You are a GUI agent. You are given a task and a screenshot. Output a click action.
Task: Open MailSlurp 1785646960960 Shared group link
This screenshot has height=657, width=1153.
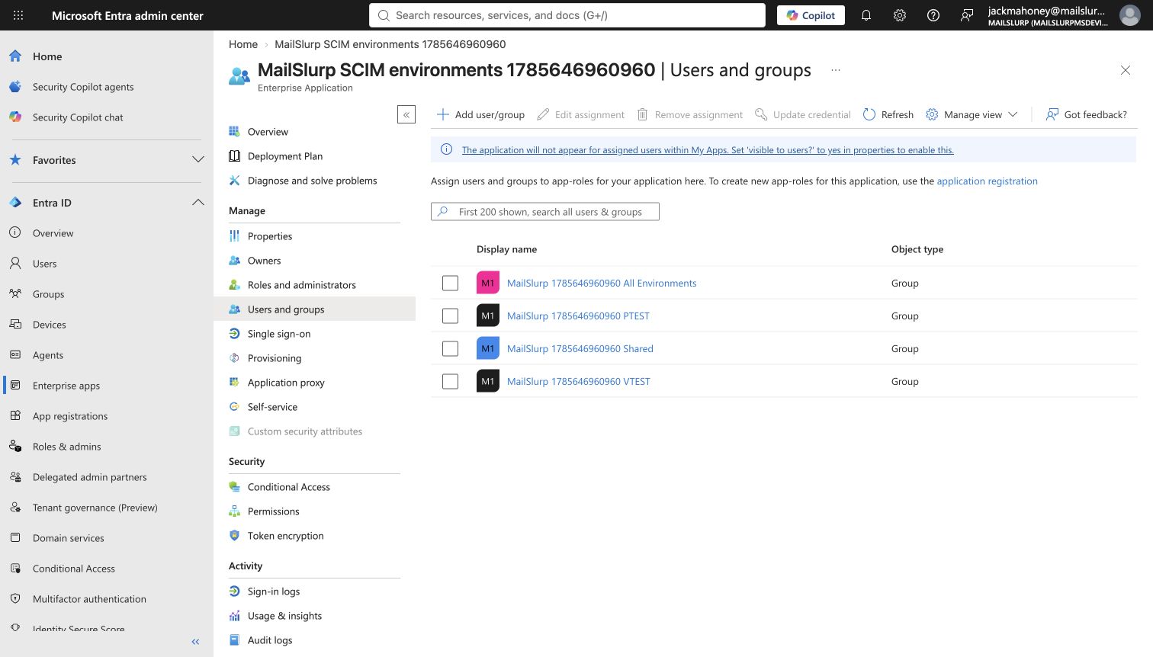click(x=580, y=348)
